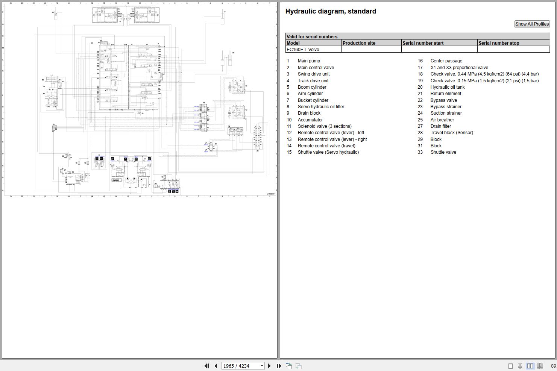Viewport: 557px width, 371px height.
Task: Switch to single page view layout
Action: [510, 366]
